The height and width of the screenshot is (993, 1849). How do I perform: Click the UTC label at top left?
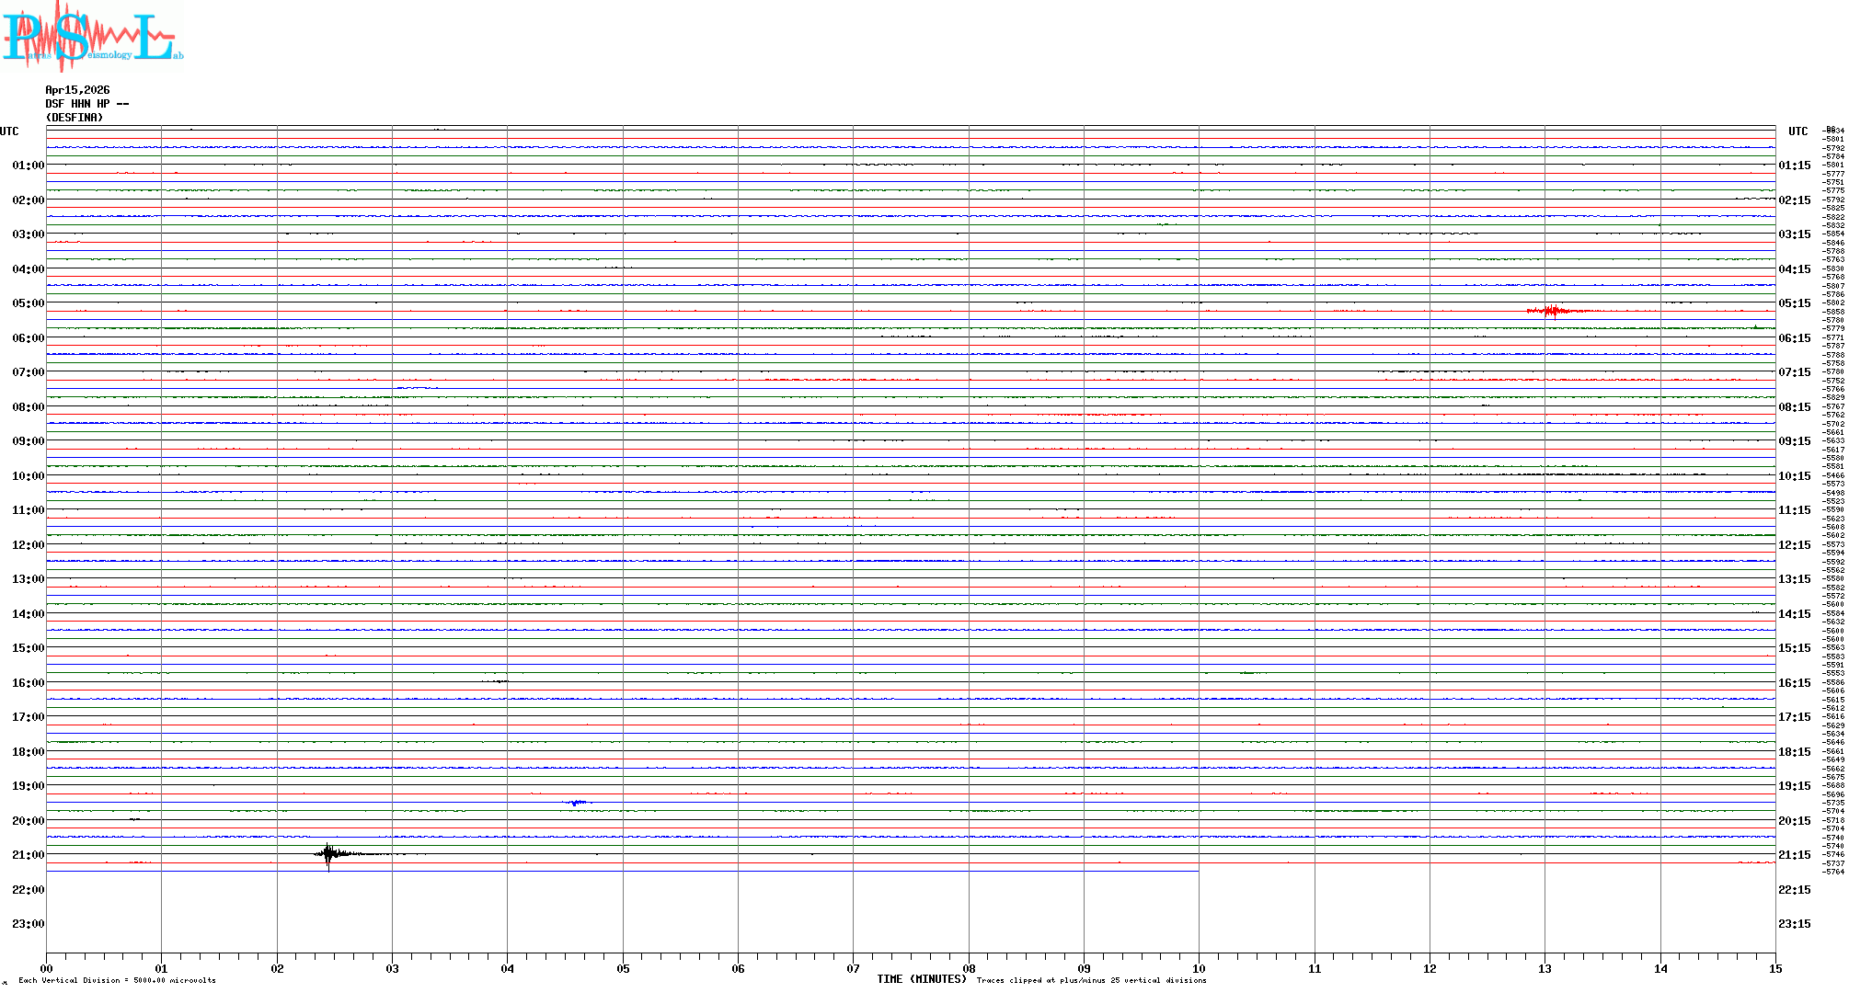tap(9, 131)
